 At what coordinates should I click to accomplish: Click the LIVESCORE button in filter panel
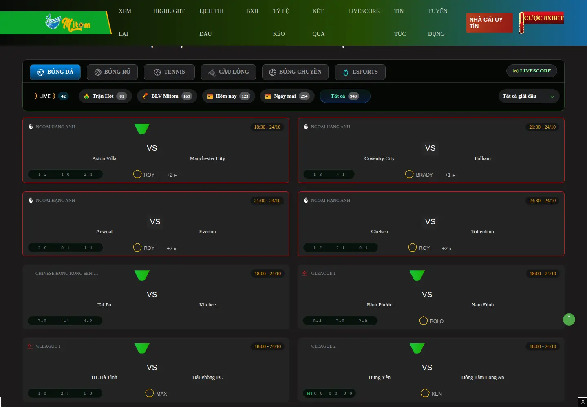[x=532, y=71]
